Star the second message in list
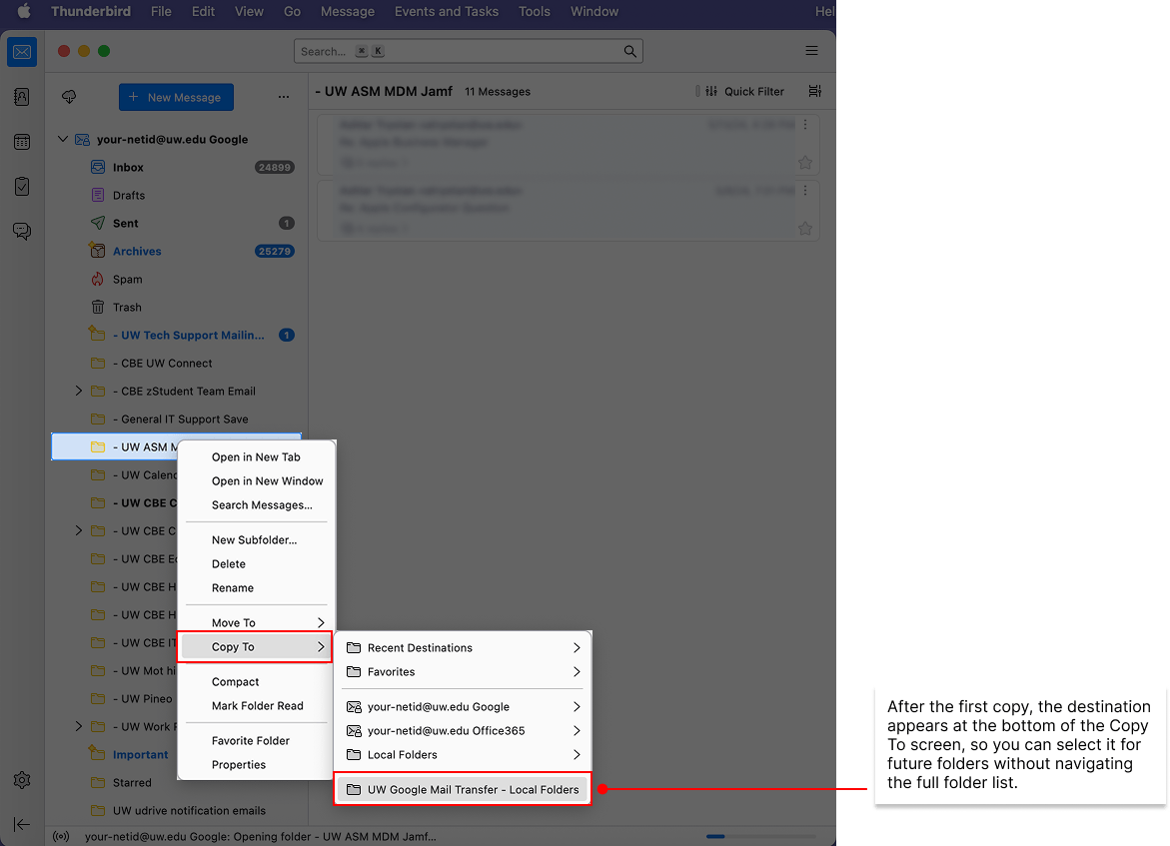 click(x=805, y=229)
